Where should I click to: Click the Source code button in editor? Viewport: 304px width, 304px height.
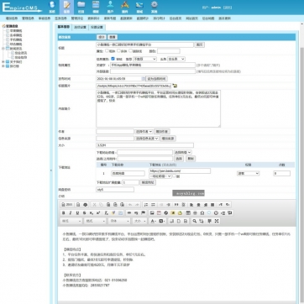(67, 205)
